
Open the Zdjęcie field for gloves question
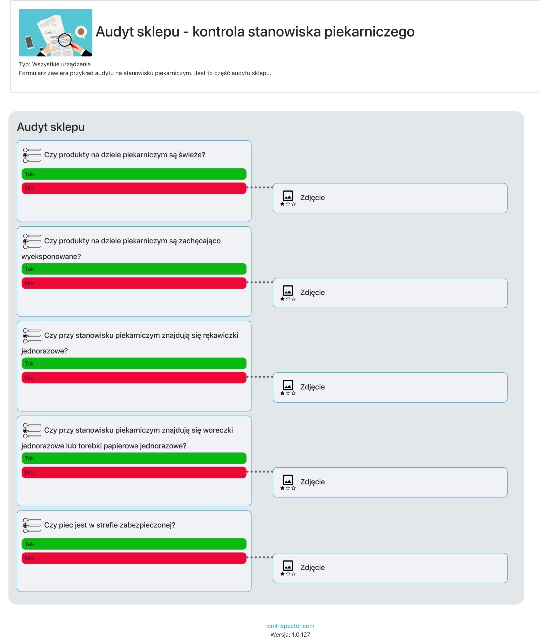tap(390, 387)
